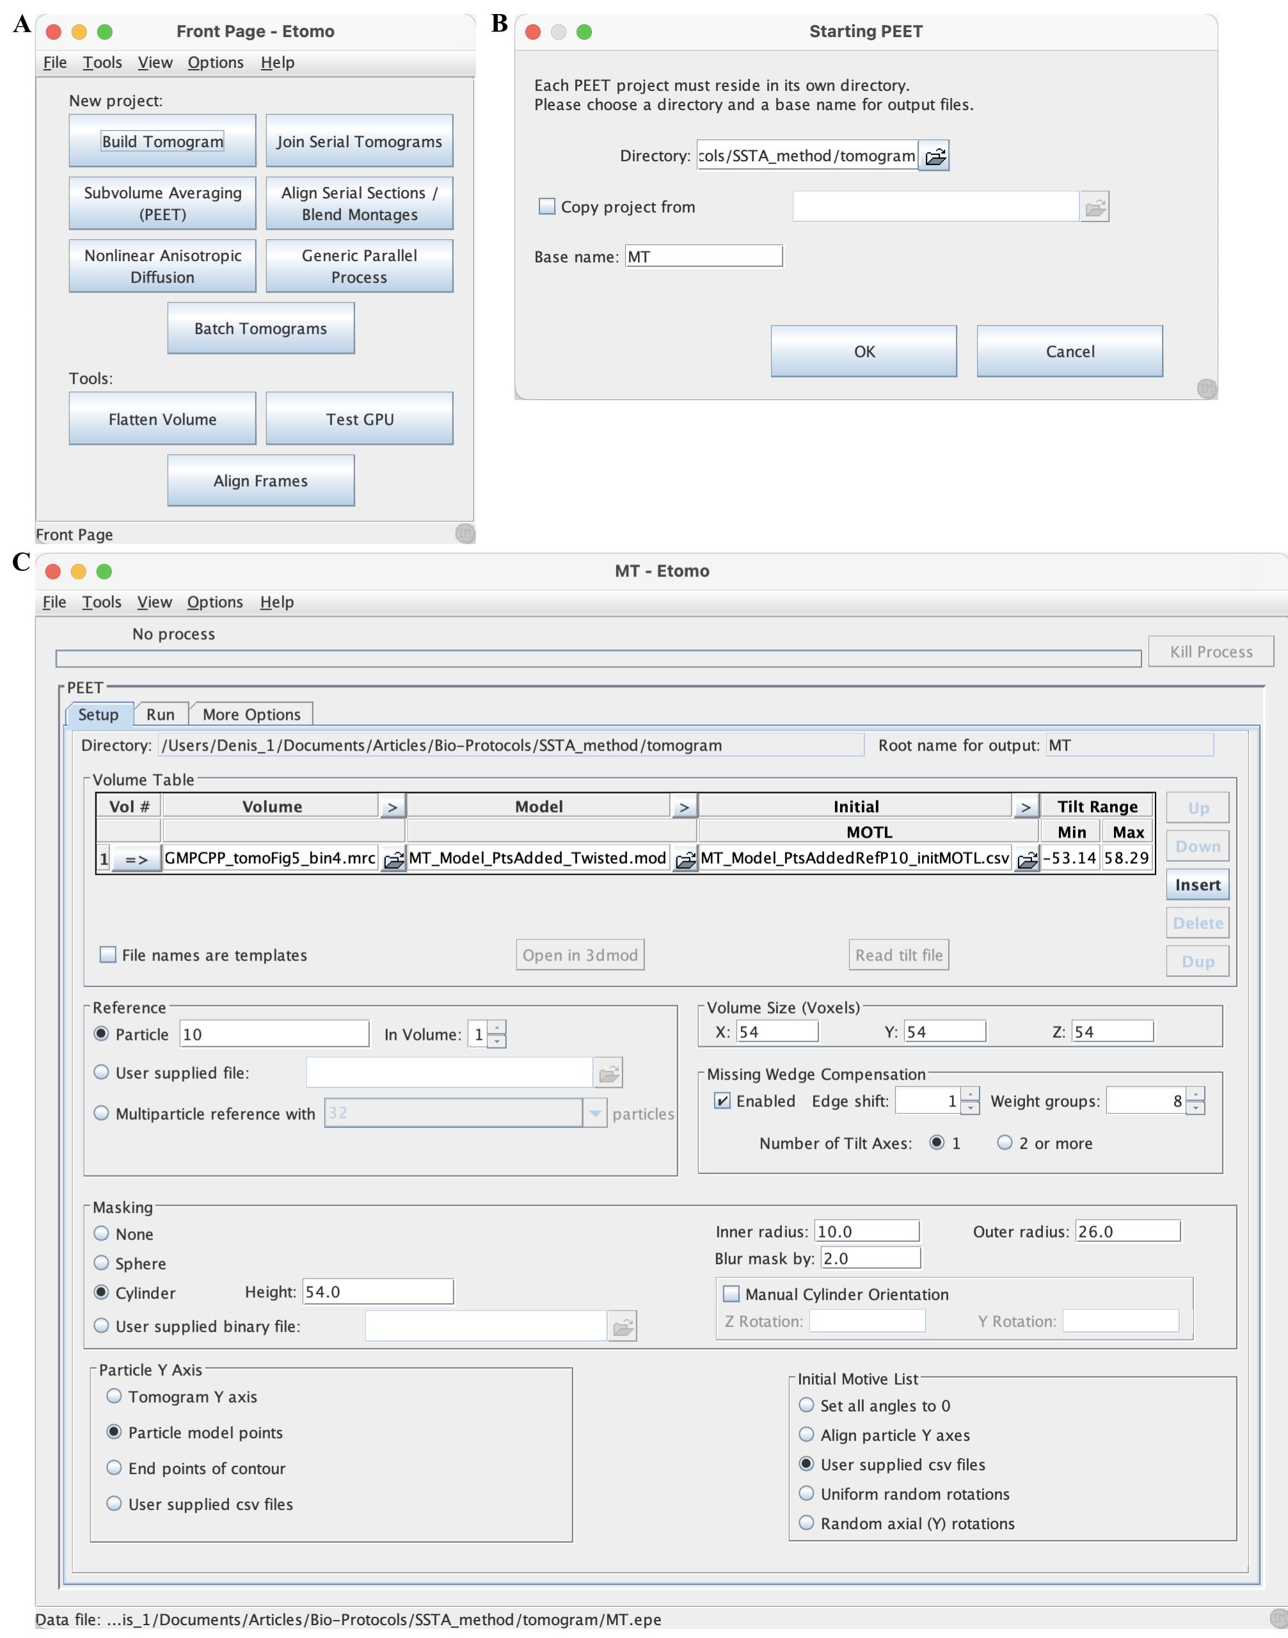Image resolution: width=1288 pixels, height=1638 pixels.
Task: Expand the Volume column arrow button
Action: click(x=392, y=806)
